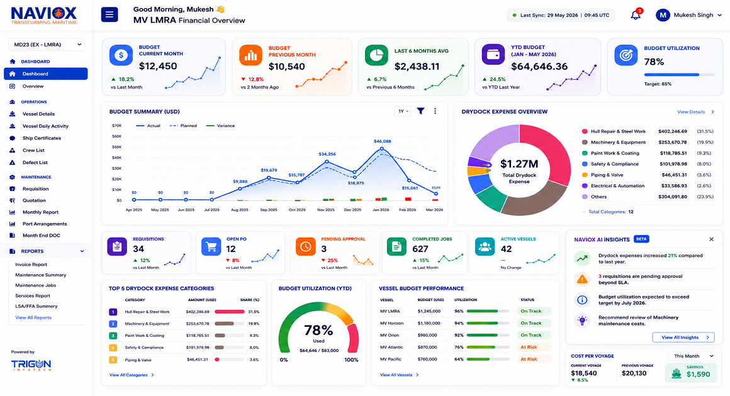Click the Actual legend in Budget Summary
This screenshot has height=396, width=730.
tap(148, 126)
